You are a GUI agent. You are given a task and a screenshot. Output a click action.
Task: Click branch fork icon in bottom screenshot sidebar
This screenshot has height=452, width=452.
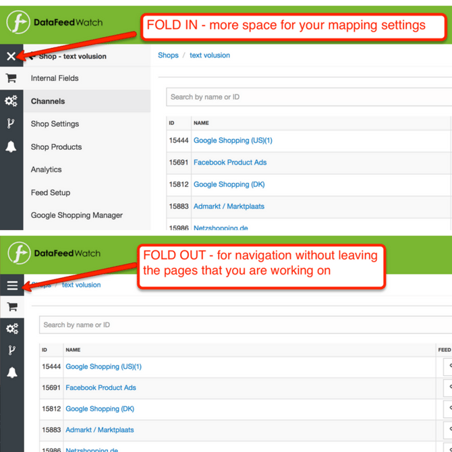point(12,350)
